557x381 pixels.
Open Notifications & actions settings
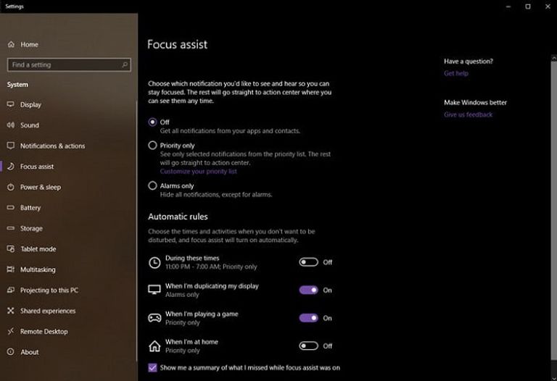click(x=52, y=146)
